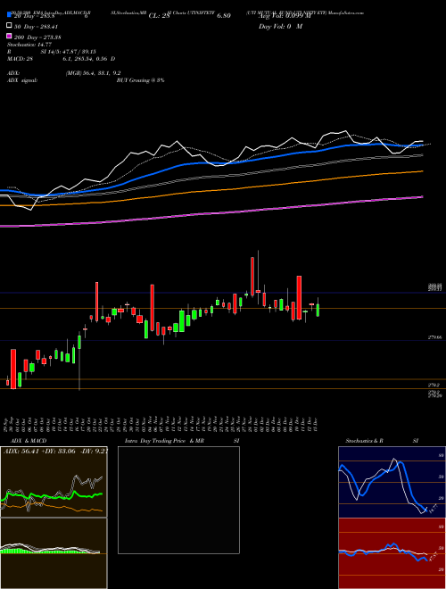
Task: Click the 'Intra Day Trading Price & MR' title
Action: [x=164, y=441]
